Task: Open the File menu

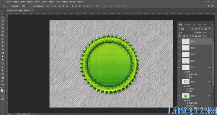Action: pyautogui.click(x=9, y=2)
